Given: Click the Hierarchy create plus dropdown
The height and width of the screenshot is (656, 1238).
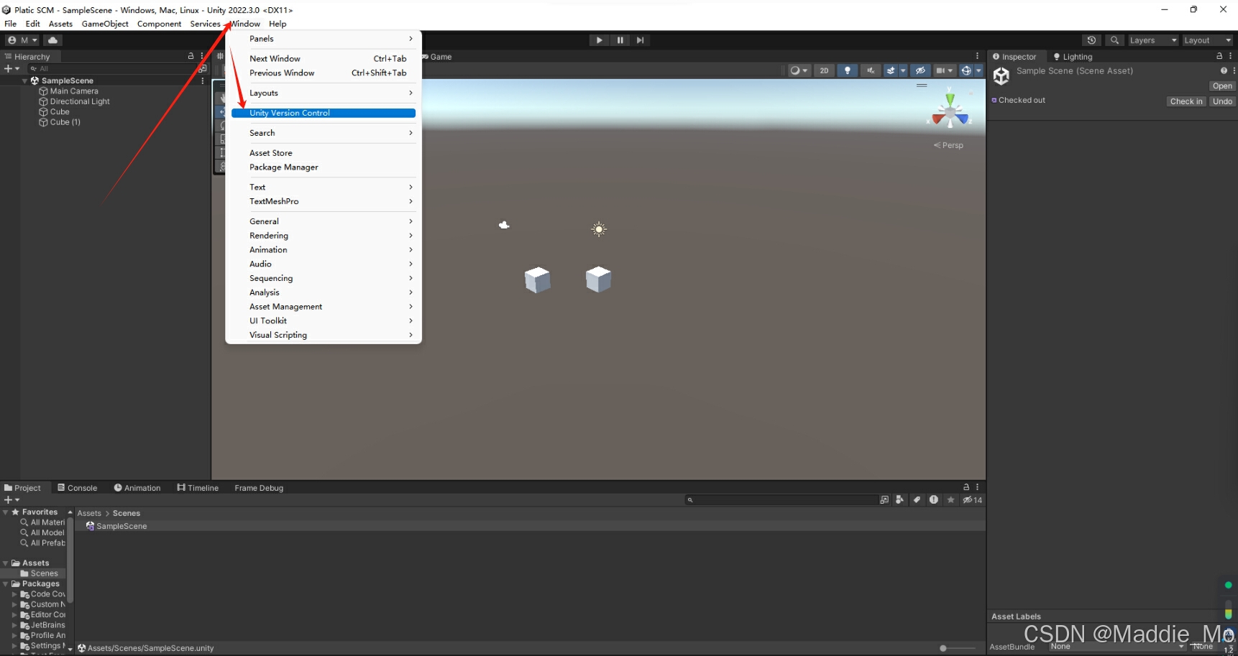Looking at the screenshot, I should (x=12, y=69).
